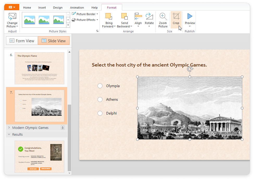
Task: Expand the Bring Forward dropdown arrow
Action: pyautogui.click(x=115, y=26)
